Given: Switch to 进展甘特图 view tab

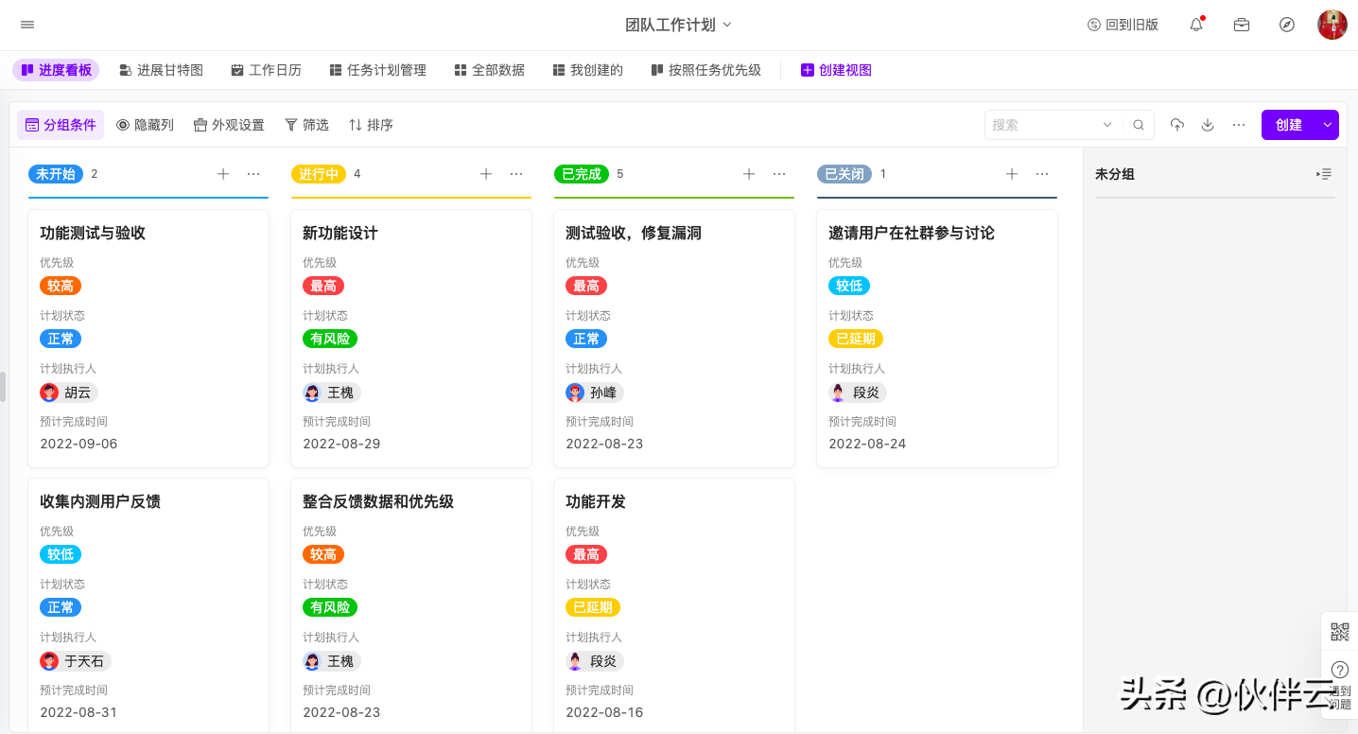Looking at the screenshot, I should coord(161,70).
